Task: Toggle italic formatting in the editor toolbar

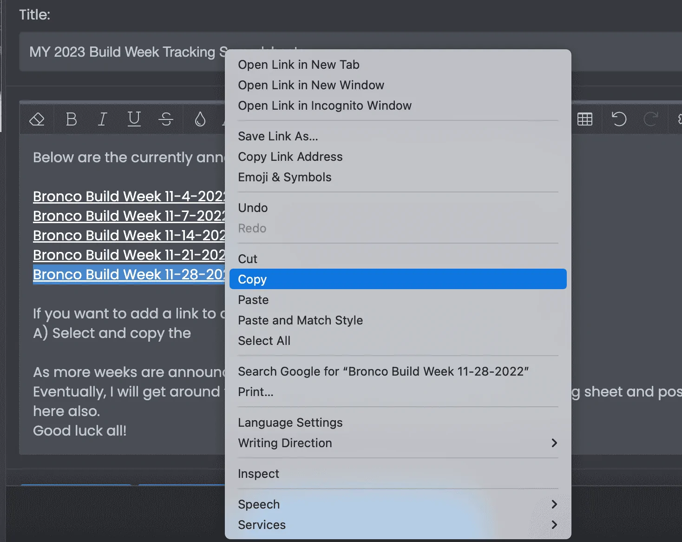Action: click(x=103, y=119)
